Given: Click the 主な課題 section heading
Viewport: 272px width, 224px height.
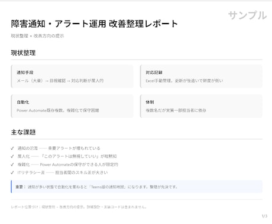Looking at the screenshot, I should point(23,132).
